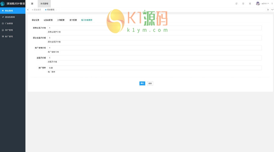The image size is (274, 152).
Task: Click the user icon beside 用户管理
Action: [x=3, y=30]
